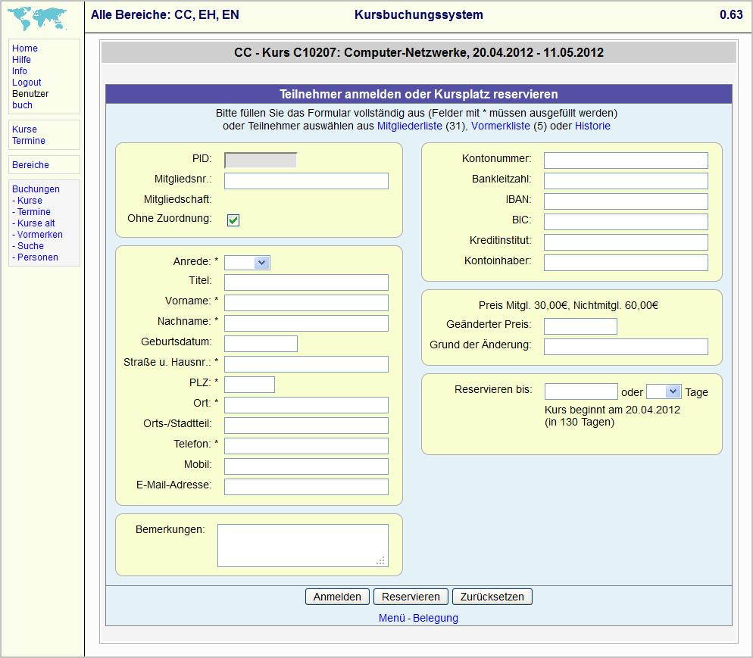Focus the Mobil input field
753x658 pixels.
(306, 466)
